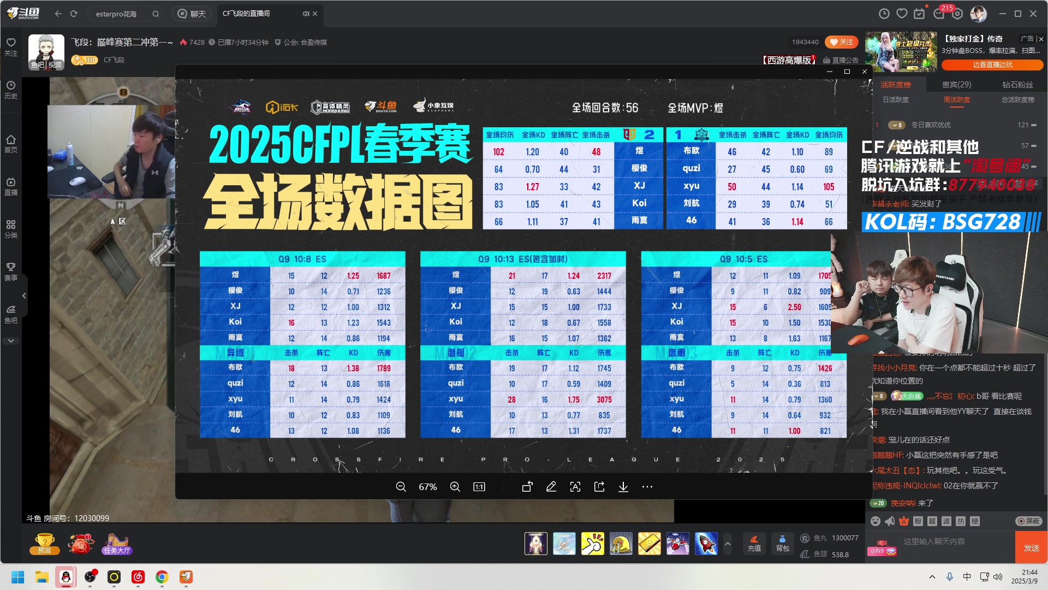Open QQ from the Windows taskbar
Image resolution: width=1048 pixels, height=590 pixels.
point(65,577)
